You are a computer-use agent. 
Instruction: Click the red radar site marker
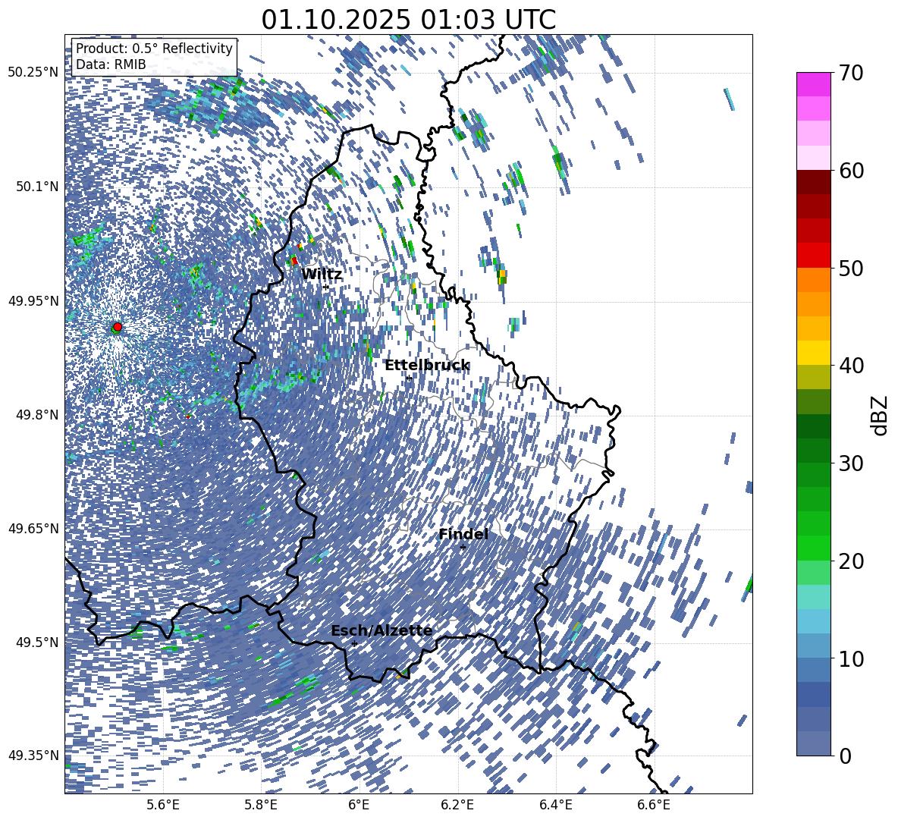118,327
